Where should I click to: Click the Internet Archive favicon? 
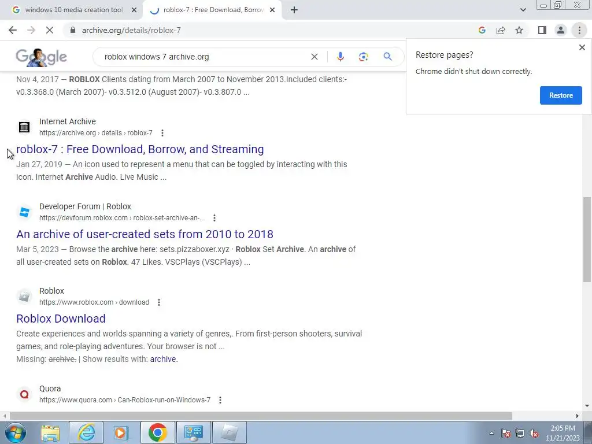click(x=24, y=127)
